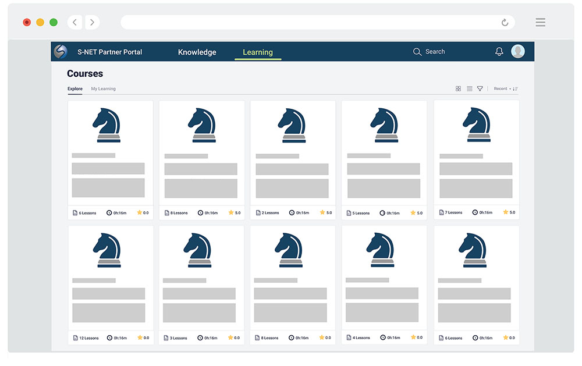The image size is (582, 366).
Task: Switch courses to grid view
Action: coord(459,88)
